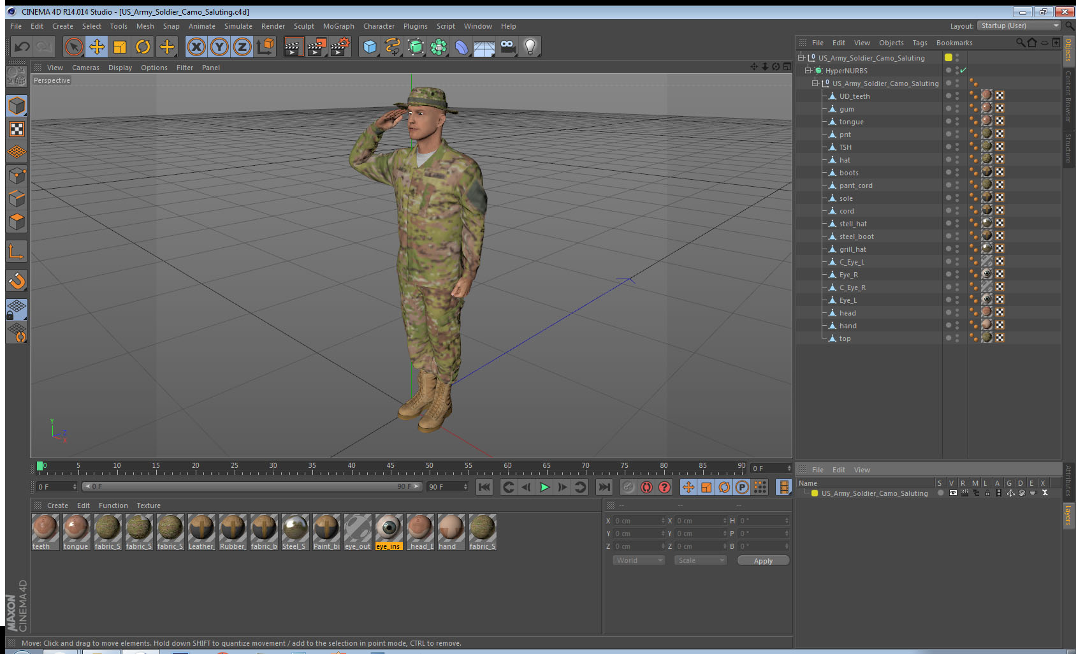Select the teeth material swatch
The width and height of the screenshot is (1076, 654).
coord(45,532)
